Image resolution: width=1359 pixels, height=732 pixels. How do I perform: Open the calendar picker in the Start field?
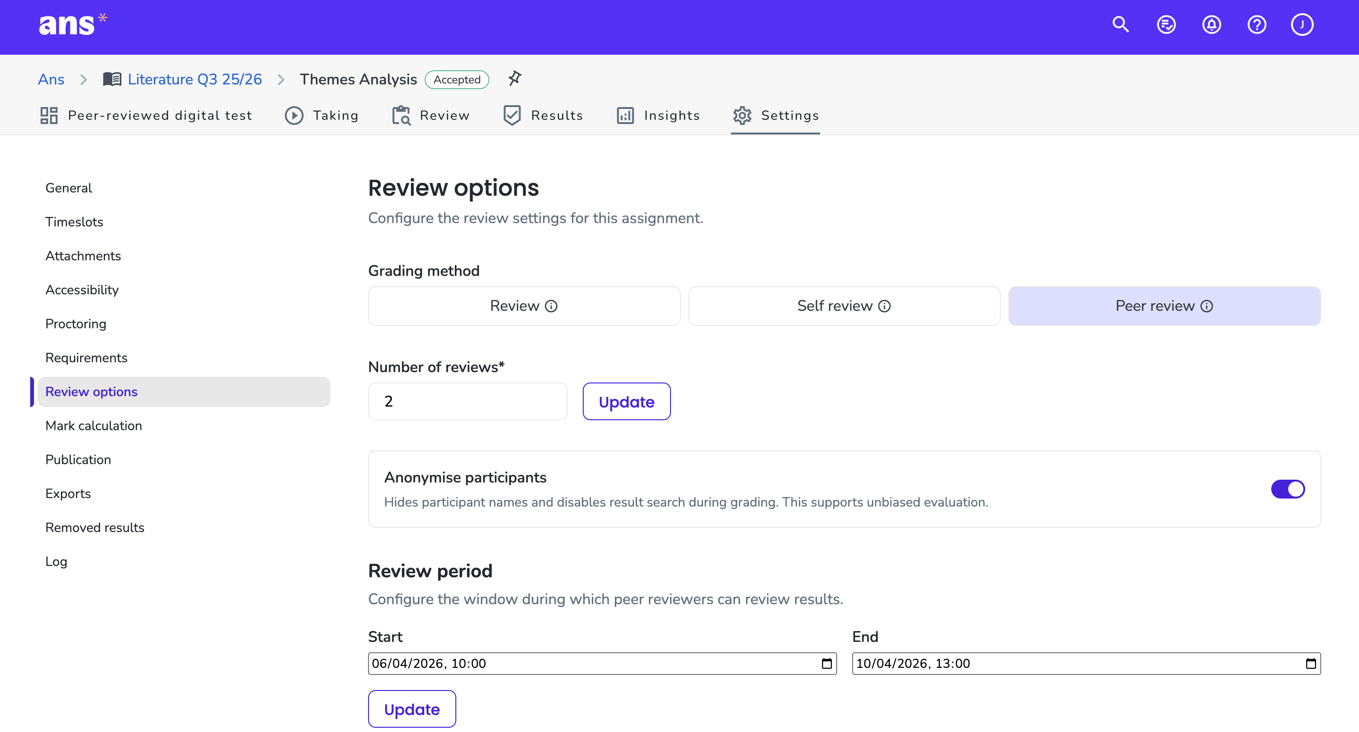(827, 664)
